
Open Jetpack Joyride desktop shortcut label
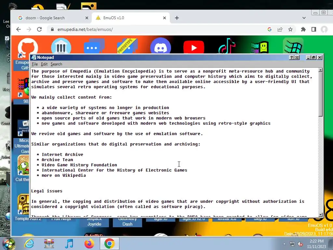pos(94,221)
